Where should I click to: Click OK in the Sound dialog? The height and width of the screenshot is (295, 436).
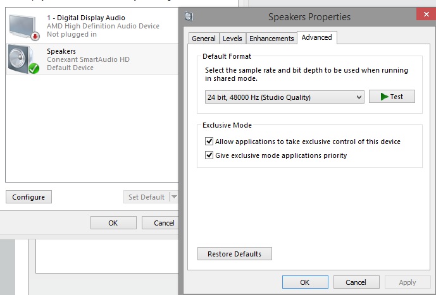click(113, 222)
